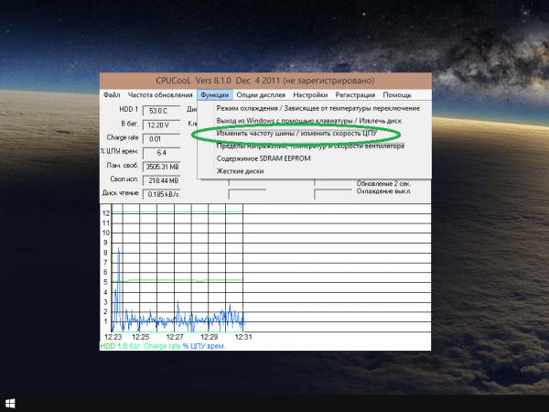Click the free memory value 3505.31 MB
549x412 pixels.
(161, 167)
